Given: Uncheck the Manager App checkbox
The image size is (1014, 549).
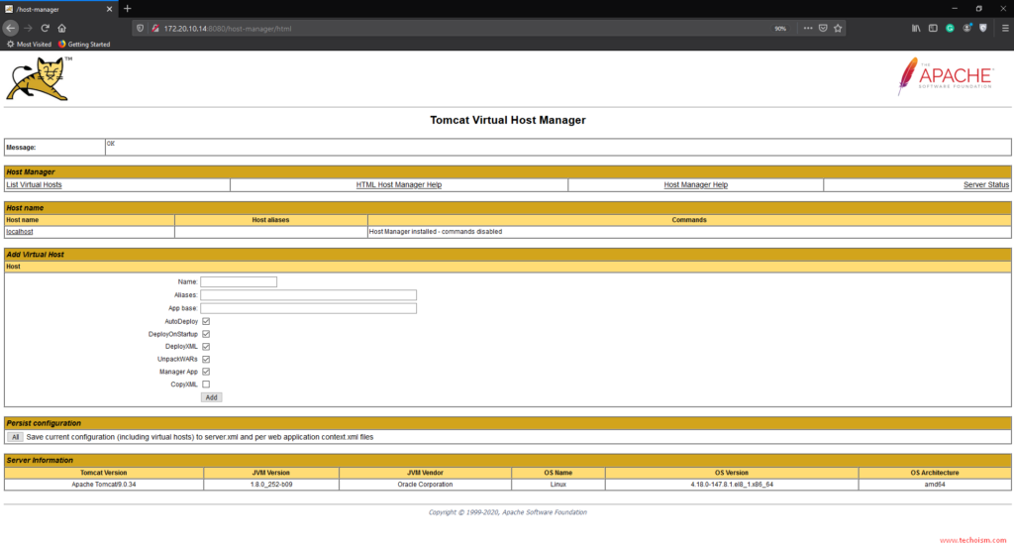Looking at the screenshot, I should (206, 373).
